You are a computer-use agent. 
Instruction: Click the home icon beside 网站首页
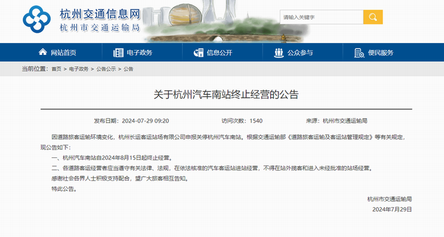(x=42, y=52)
